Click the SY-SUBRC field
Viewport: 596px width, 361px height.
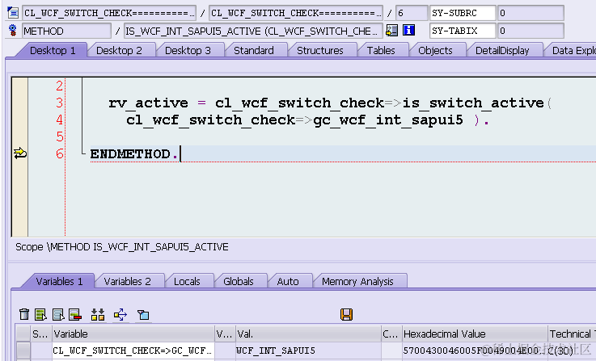463,13
